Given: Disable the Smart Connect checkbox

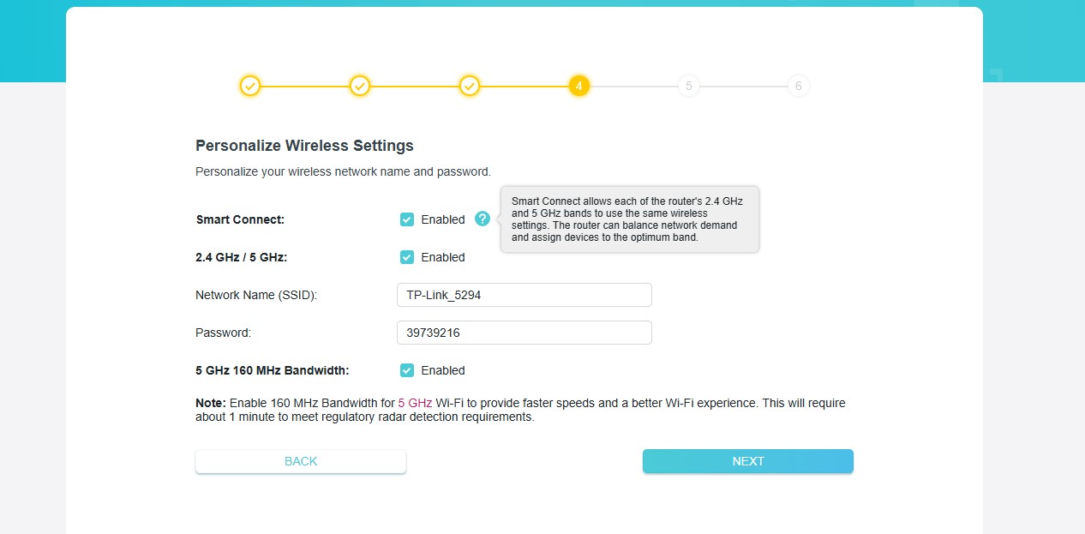Looking at the screenshot, I should click(x=407, y=219).
